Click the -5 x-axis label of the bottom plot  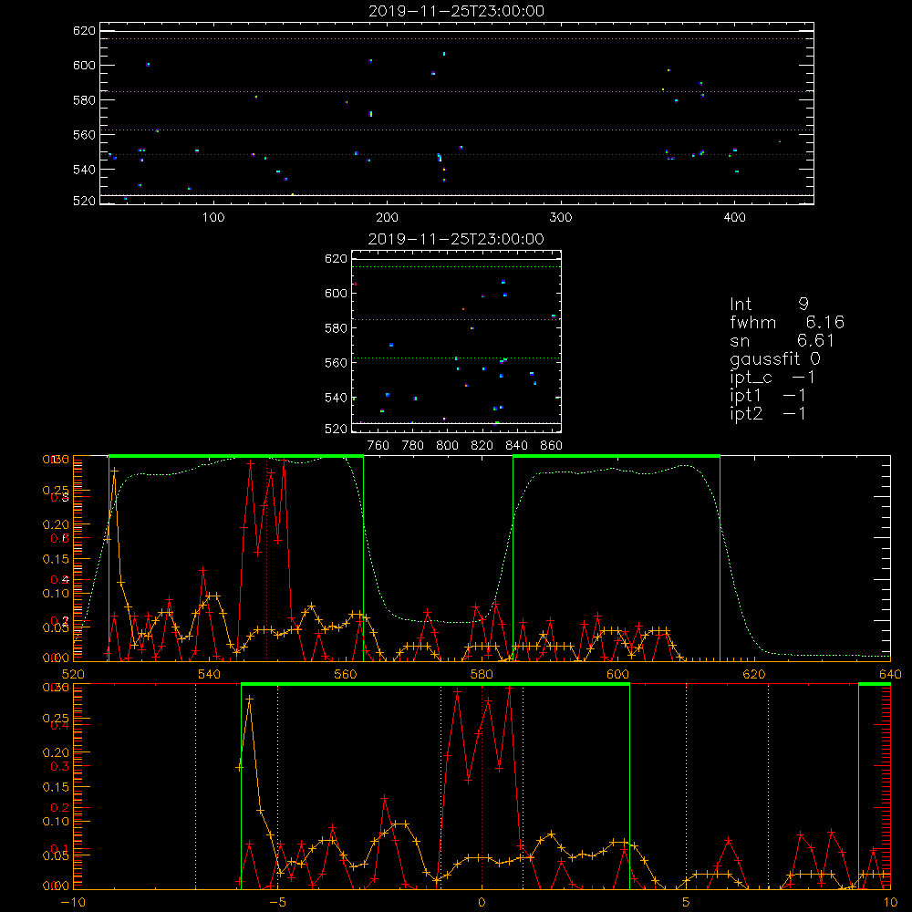(277, 903)
